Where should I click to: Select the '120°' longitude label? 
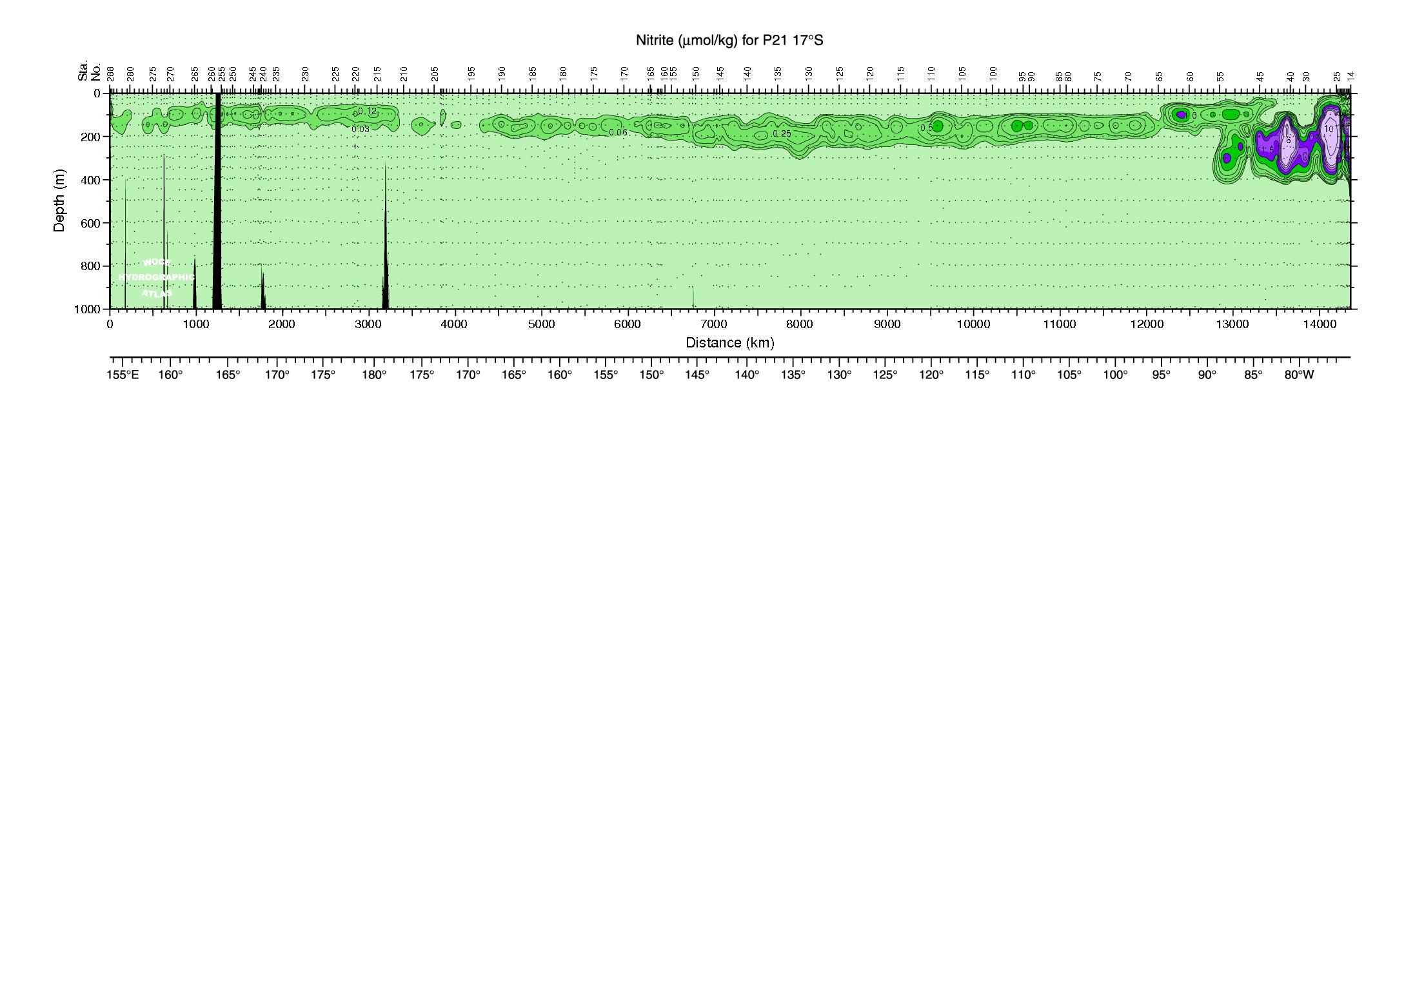pos(931,375)
